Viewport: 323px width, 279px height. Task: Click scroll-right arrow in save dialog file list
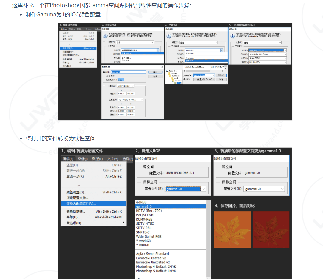pos(223,71)
